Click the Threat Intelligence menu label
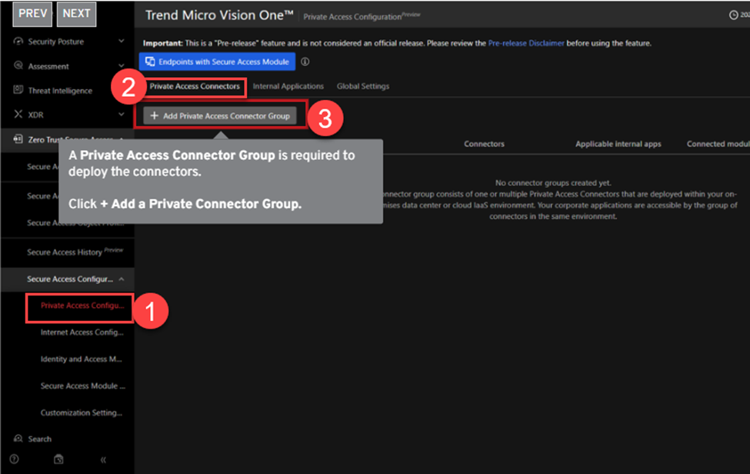This screenshot has width=750, height=474. pos(60,91)
